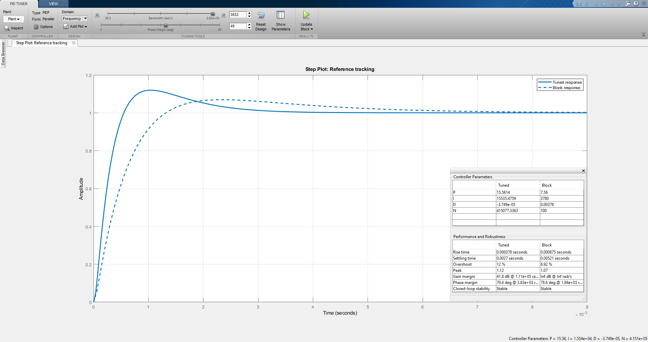Screen dimensions: 648x342
Task: Click the switch windows icon
Action: pos(628,4)
